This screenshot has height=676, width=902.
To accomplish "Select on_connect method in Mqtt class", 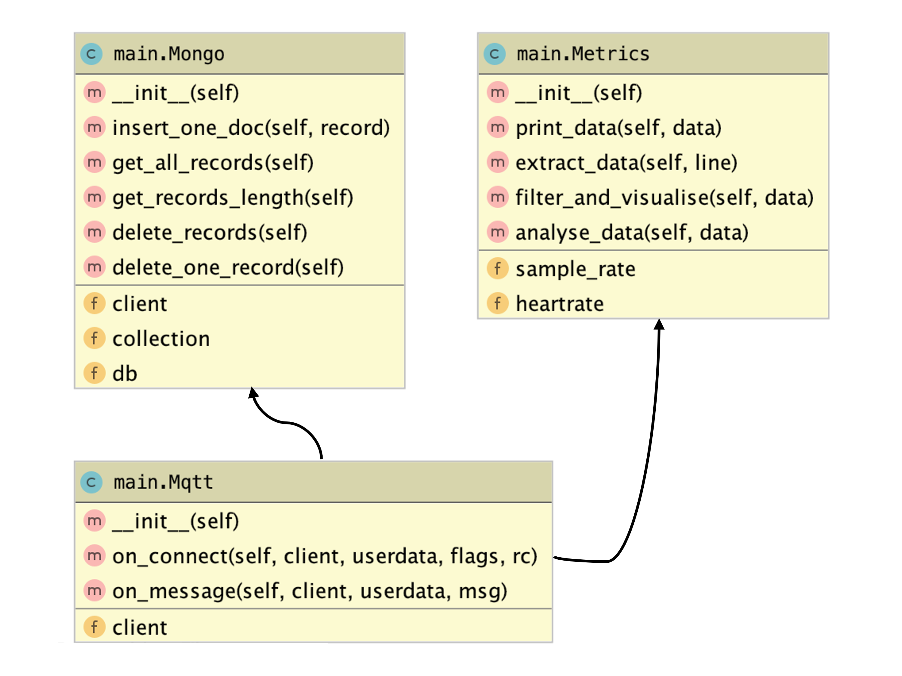I will point(325,556).
